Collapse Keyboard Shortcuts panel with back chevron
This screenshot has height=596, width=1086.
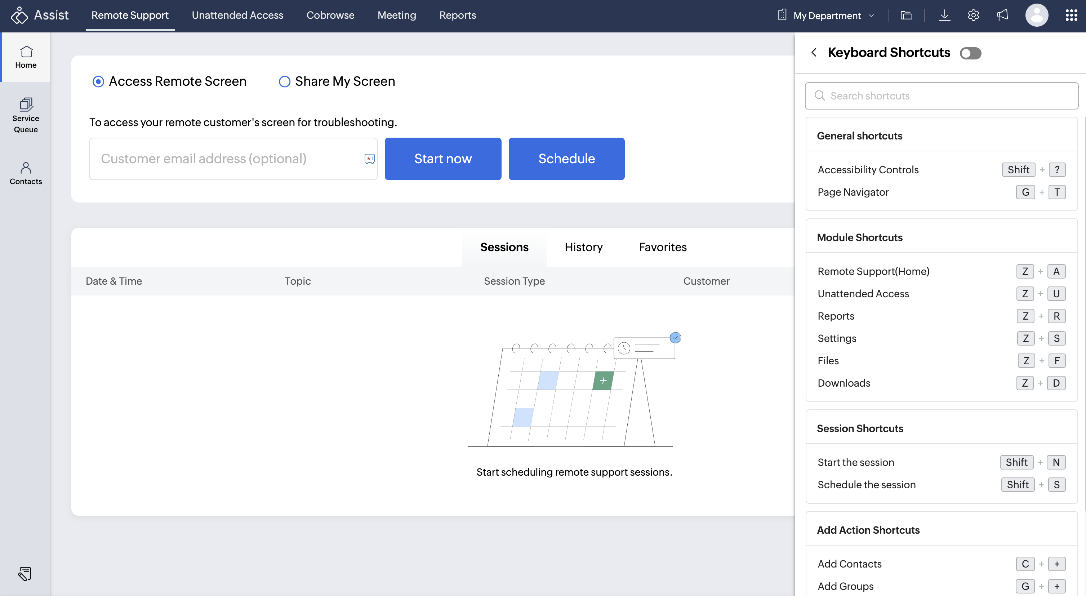[814, 52]
